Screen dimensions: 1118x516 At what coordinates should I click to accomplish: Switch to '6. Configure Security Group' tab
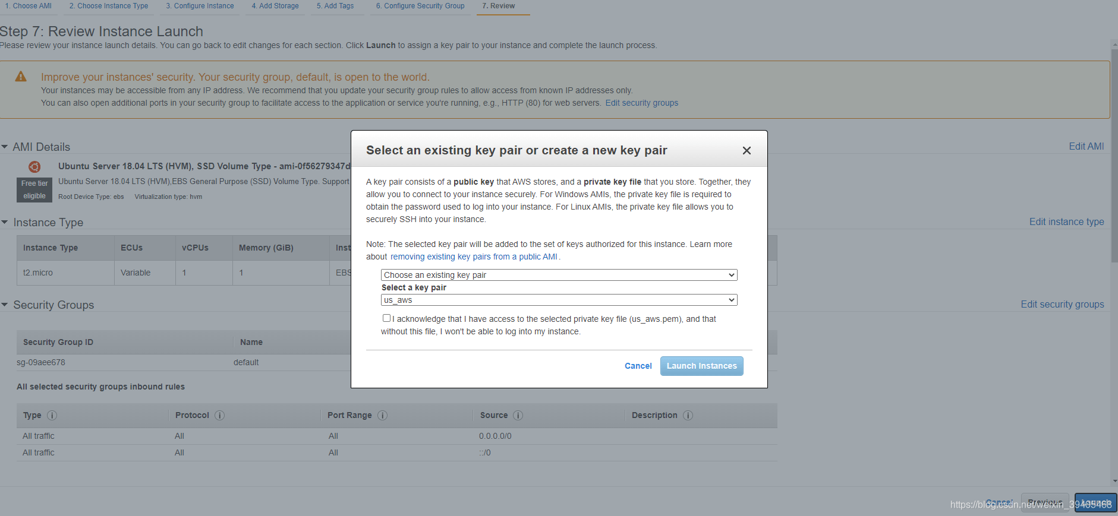(x=420, y=6)
